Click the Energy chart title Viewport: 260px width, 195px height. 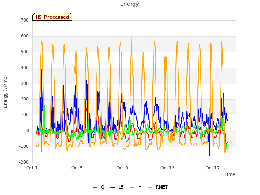pyautogui.click(x=130, y=4)
